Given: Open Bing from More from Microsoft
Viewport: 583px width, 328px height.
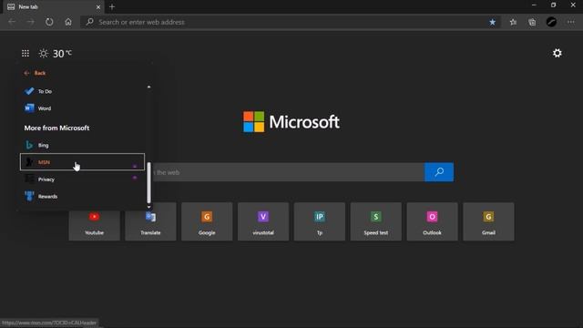Looking at the screenshot, I should tap(82, 145).
